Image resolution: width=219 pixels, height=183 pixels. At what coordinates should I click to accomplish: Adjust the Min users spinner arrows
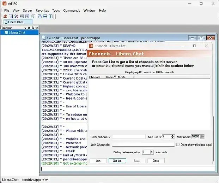click(173, 137)
